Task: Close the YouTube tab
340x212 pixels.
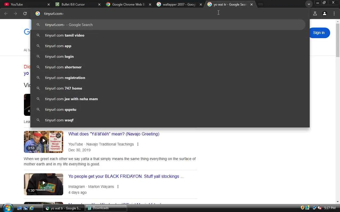Action: click(x=49, y=5)
